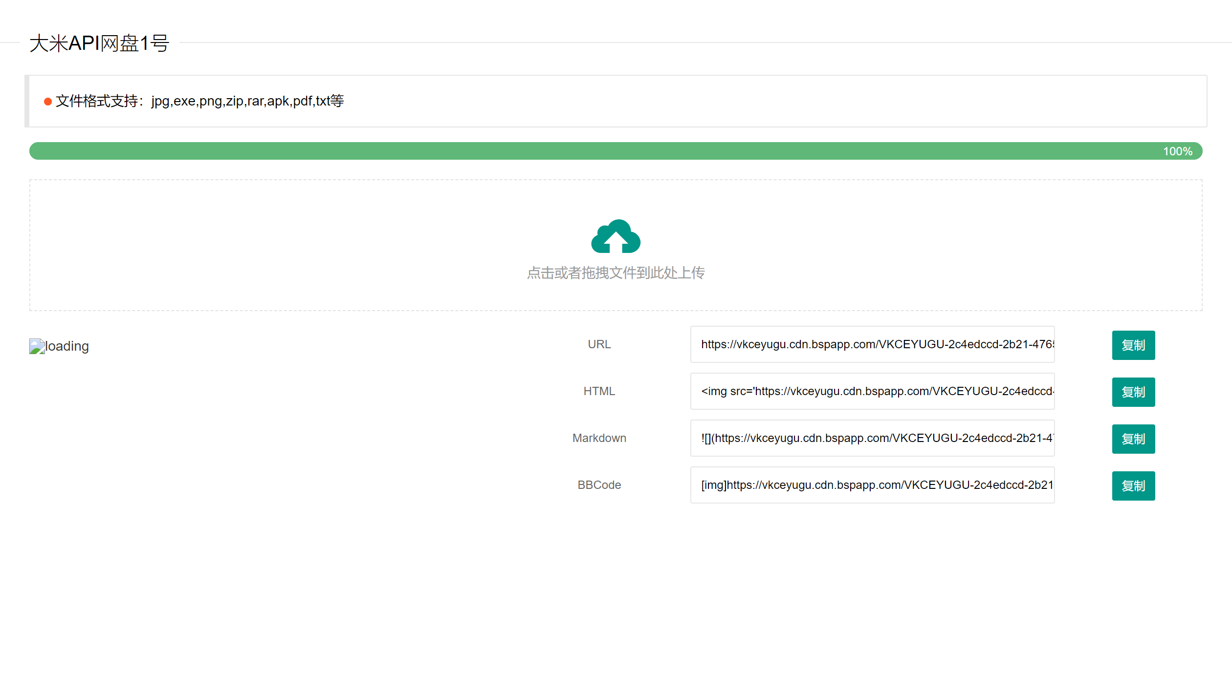Click the green 100% progress bar

[x=587, y=151]
